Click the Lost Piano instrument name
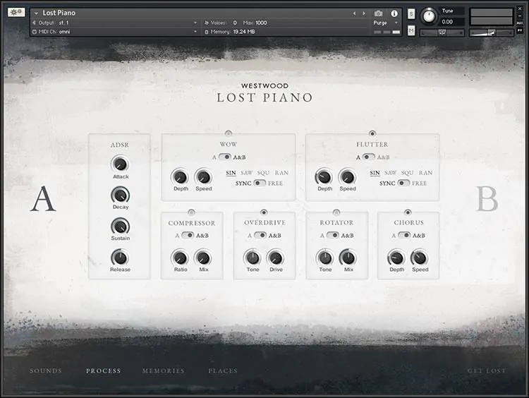Viewport: 529px width, 398px height. coord(59,13)
